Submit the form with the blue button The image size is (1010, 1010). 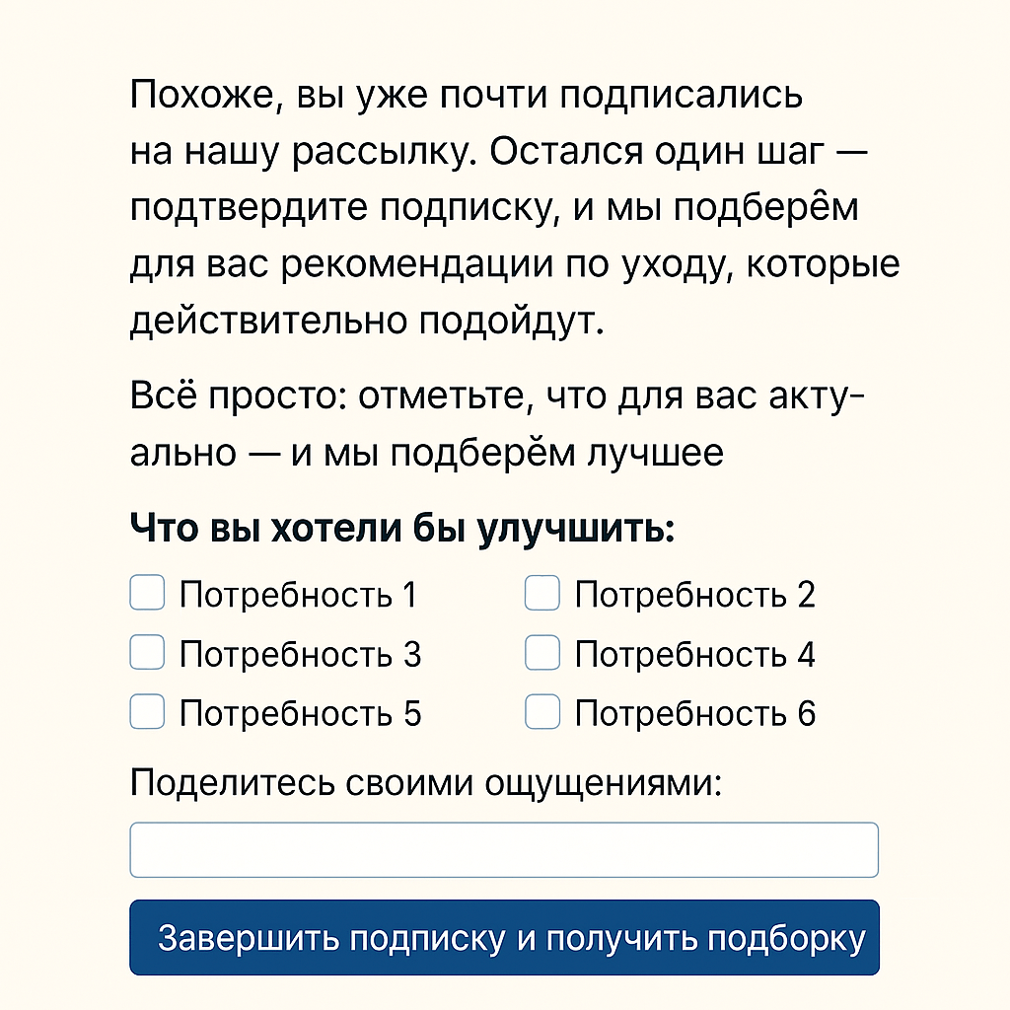(x=504, y=937)
